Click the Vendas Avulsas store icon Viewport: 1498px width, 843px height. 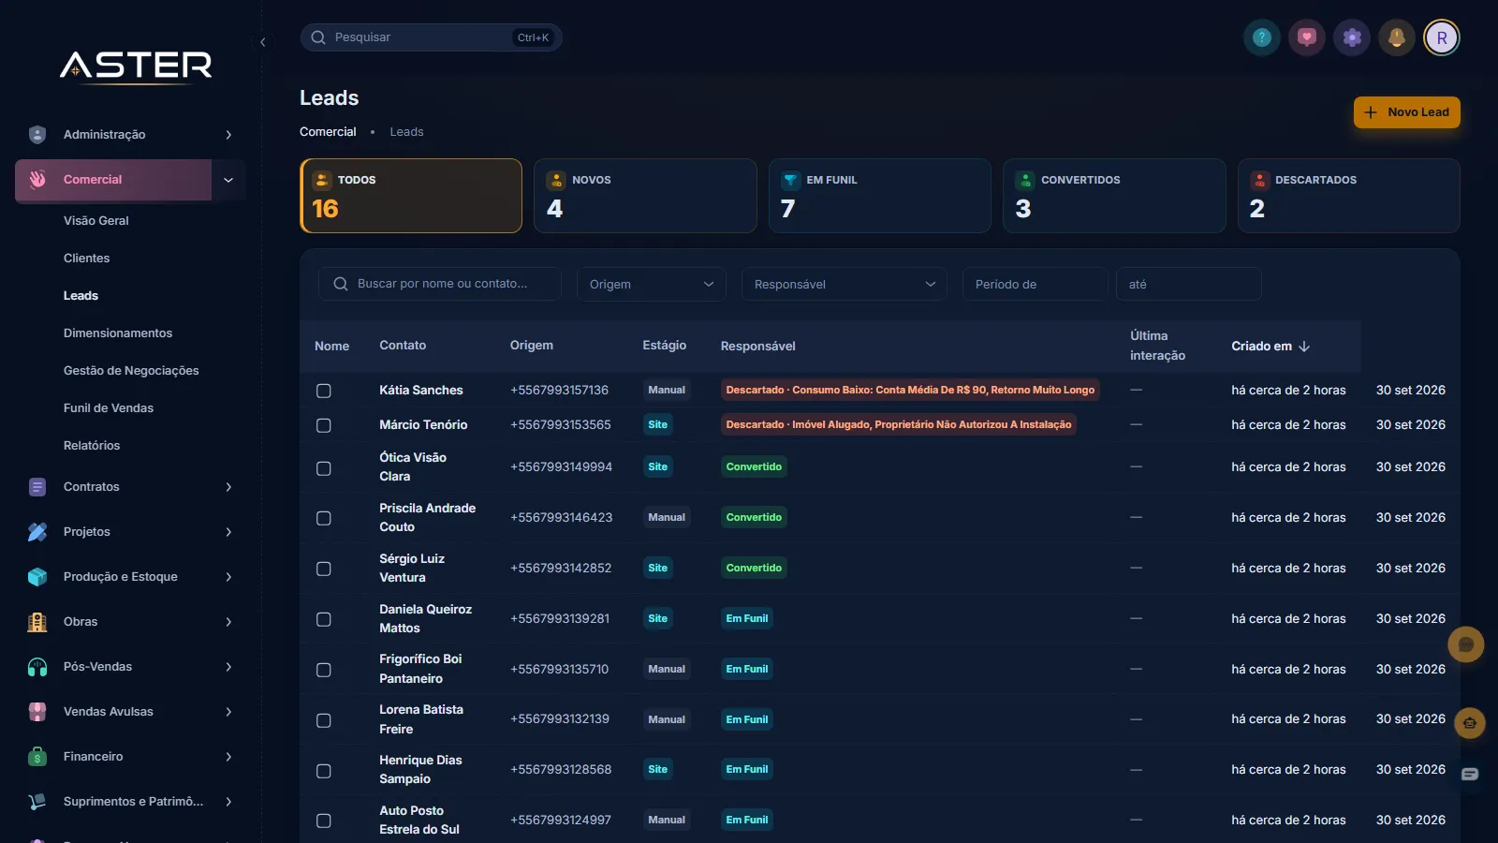(x=37, y=712)
